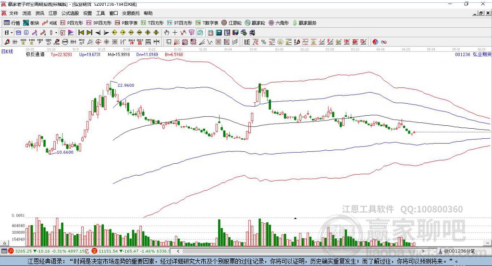
Task: Click the grid icon in status bar
Action: click(x=4, y=251)
